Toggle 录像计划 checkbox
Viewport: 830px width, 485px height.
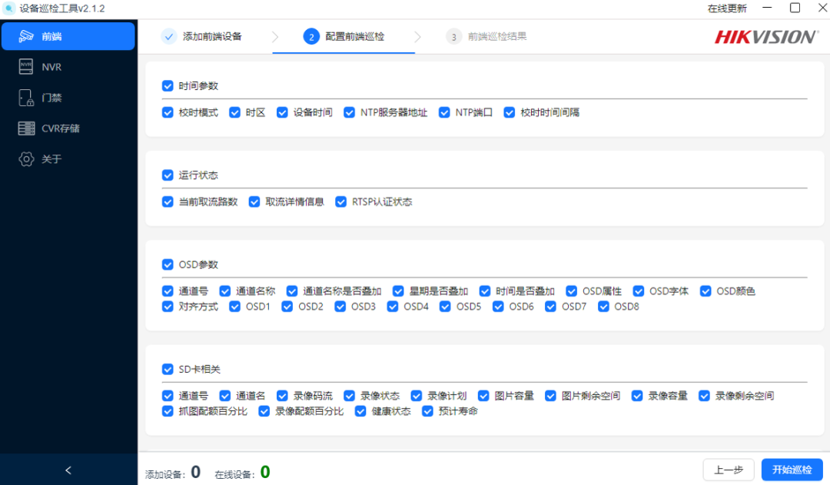point(417,396)
